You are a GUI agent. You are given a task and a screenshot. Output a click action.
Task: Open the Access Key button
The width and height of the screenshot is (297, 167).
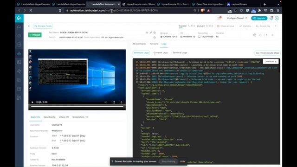[263, 26]
